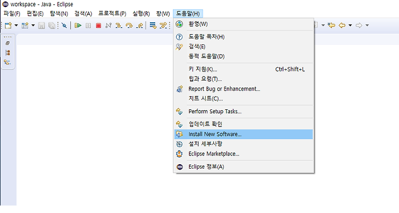Select 업데이트 확인 menu entry
Image resolution: width=399 pixels, height=213 pixels.
tap(243, 124)
